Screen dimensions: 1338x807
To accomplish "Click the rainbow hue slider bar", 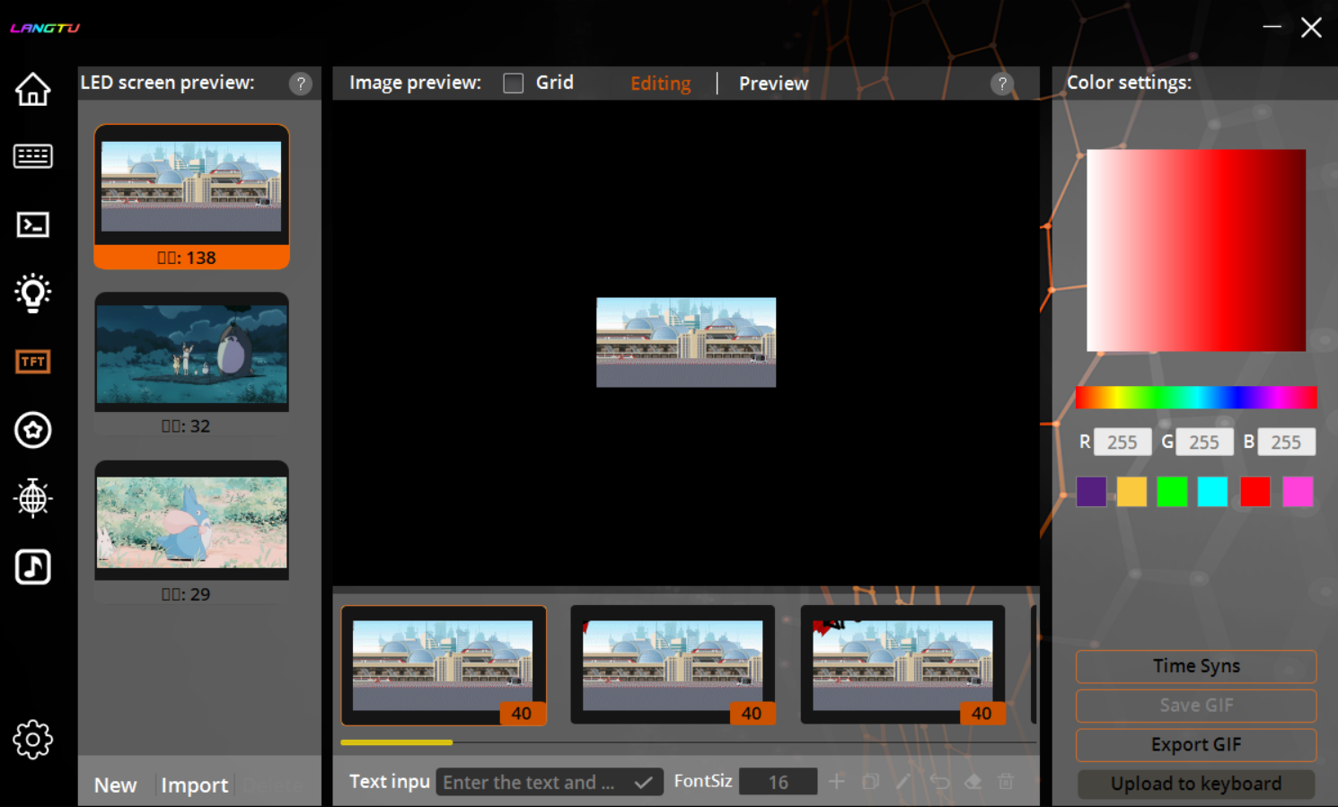I will click(1196, 398).
